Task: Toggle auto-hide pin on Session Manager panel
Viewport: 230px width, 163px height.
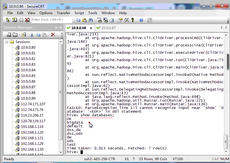Action: point(56,27)
